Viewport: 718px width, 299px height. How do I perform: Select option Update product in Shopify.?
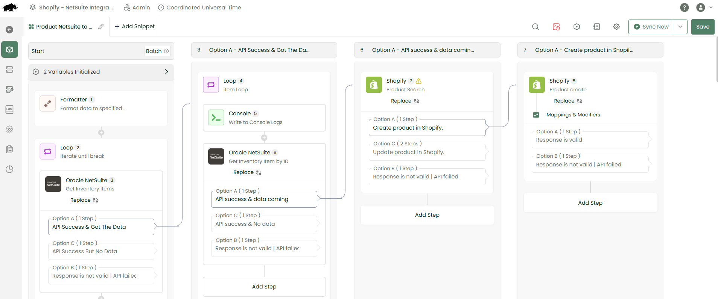tap(427, 152)
